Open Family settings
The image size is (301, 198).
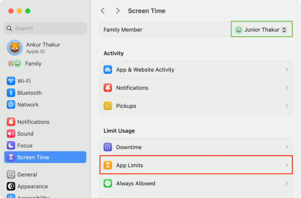click(x=45, y=64)
